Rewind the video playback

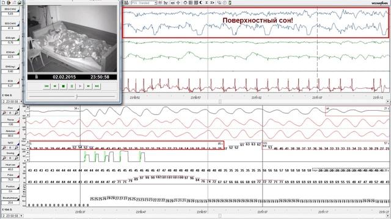pos(55,86)
